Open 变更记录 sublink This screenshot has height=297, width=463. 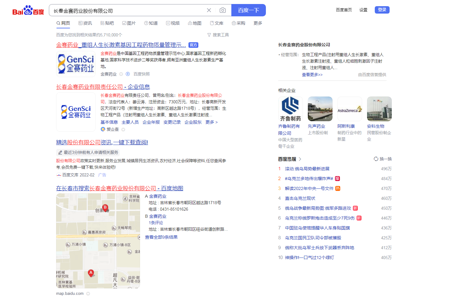coord(172,122)
